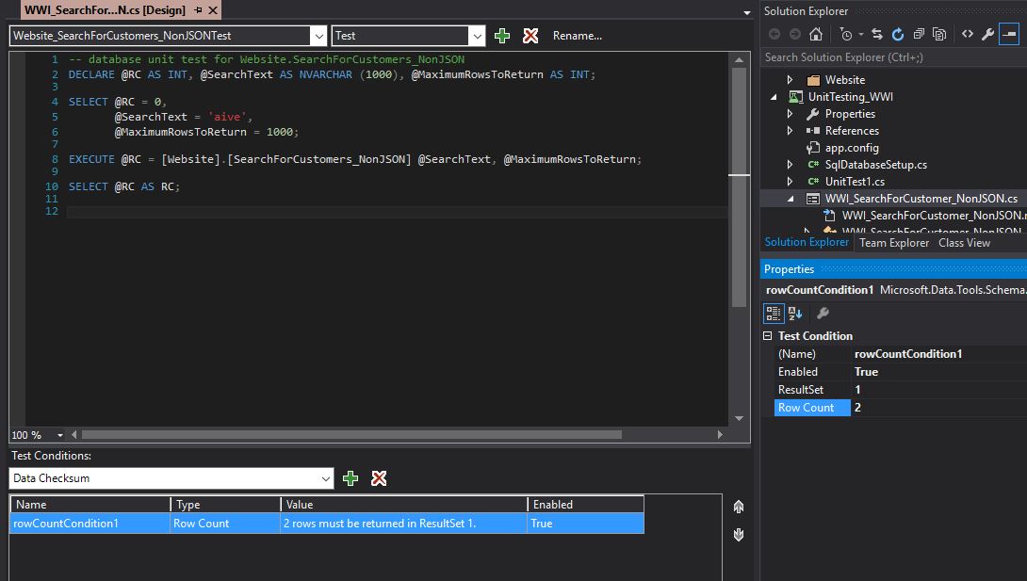
Task: Delete the test with the red X beside Rename
Action: click(x=530, y=36)
